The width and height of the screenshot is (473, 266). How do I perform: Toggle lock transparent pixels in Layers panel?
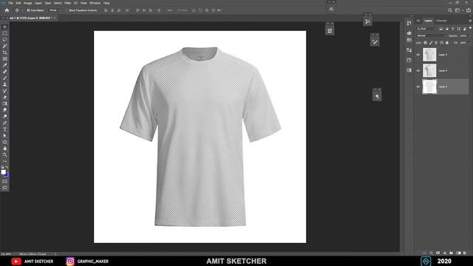(x=426, y=43)
